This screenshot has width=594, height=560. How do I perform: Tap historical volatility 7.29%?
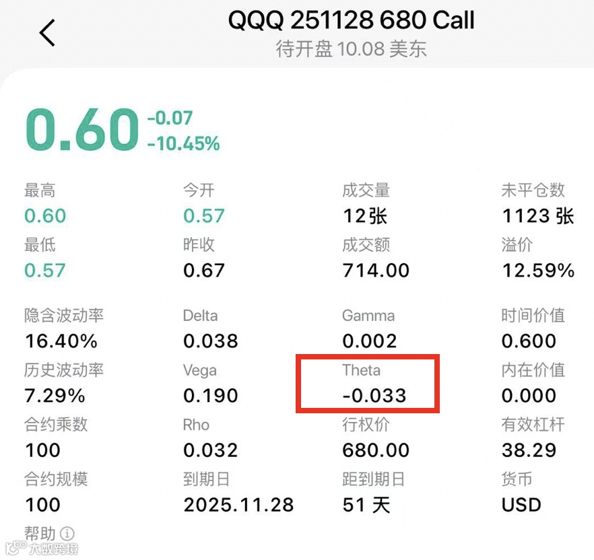(x=55, y=396)
